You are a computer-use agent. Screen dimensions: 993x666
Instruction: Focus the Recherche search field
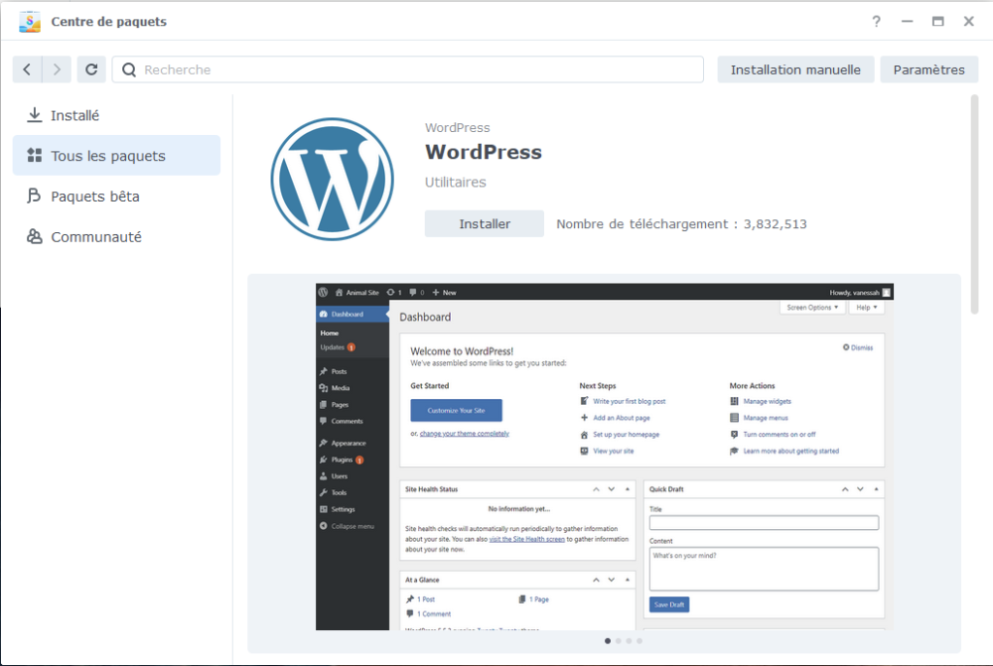[x=408, y=69]
